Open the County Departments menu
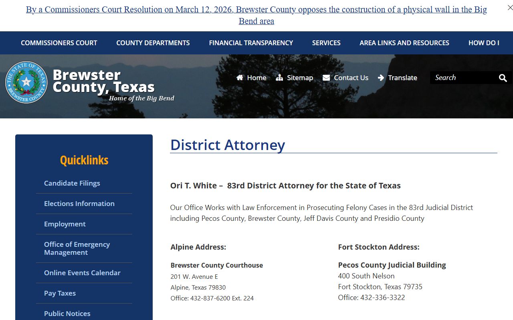 [153, 43]
